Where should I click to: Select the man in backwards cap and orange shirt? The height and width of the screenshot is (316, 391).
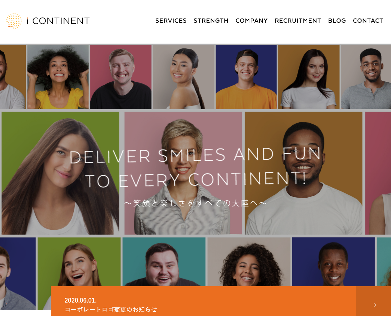[x=246, y=77]
